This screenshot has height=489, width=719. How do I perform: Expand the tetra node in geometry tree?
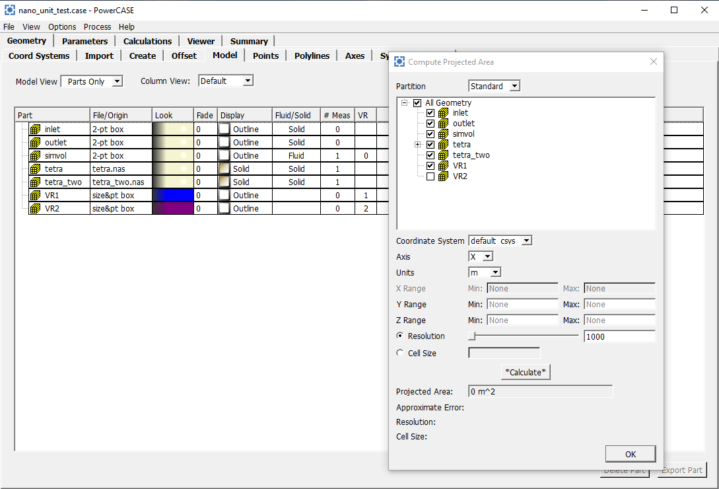point(417,145)
